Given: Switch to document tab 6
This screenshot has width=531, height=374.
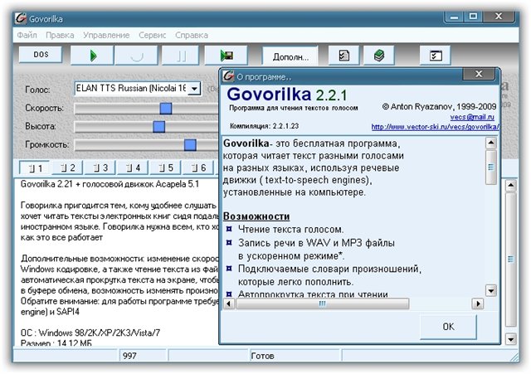Looking at the screenshot, I should pos(198,168).
